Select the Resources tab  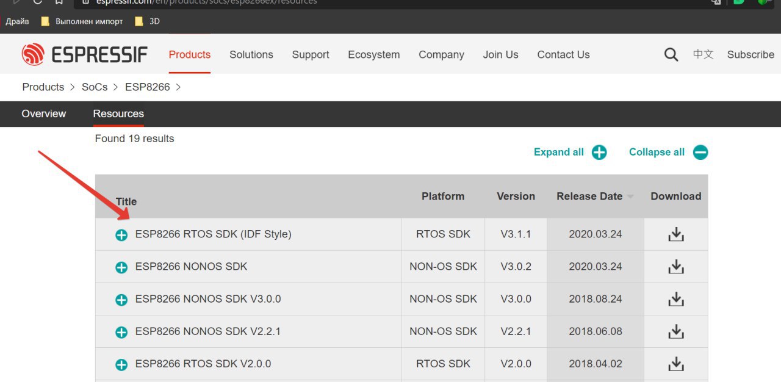[118, 114]
